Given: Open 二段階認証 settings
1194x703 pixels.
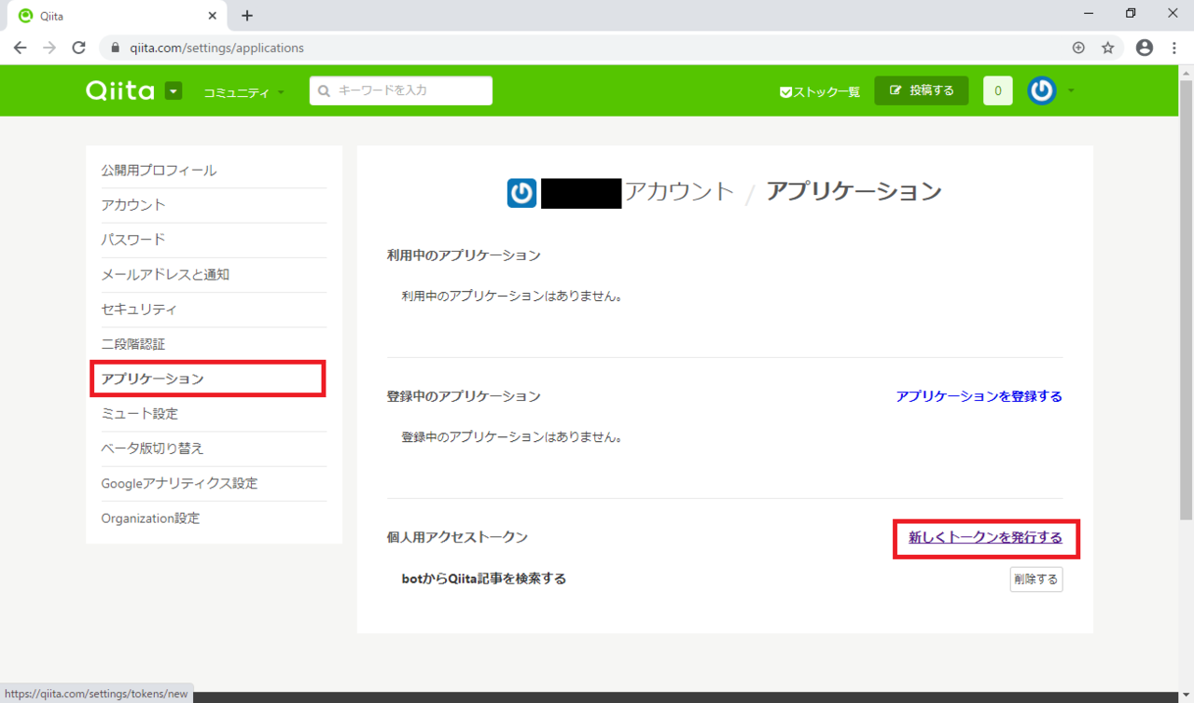Looking at the screenshot, I should point(133,344).
